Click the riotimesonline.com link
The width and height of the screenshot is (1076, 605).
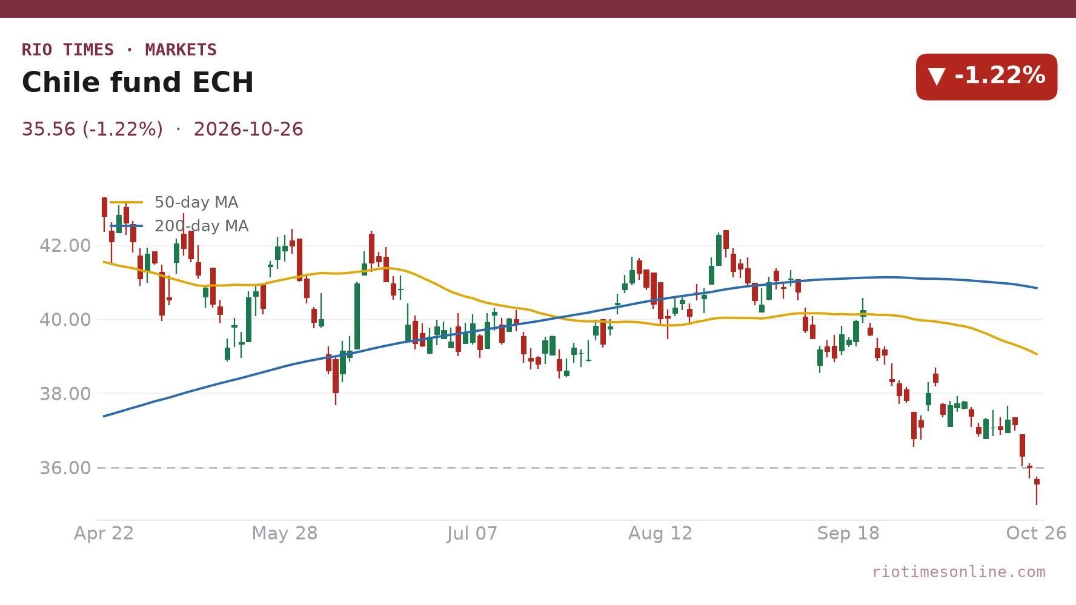[x=958, y=572]
